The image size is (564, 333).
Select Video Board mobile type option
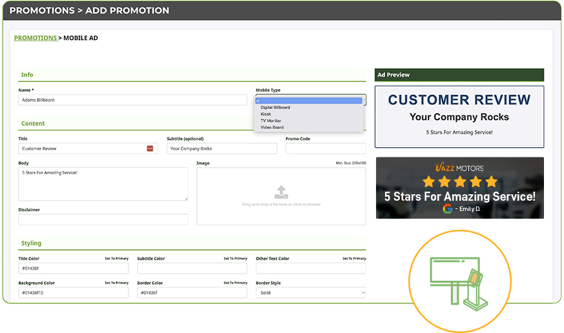[272, 127]
